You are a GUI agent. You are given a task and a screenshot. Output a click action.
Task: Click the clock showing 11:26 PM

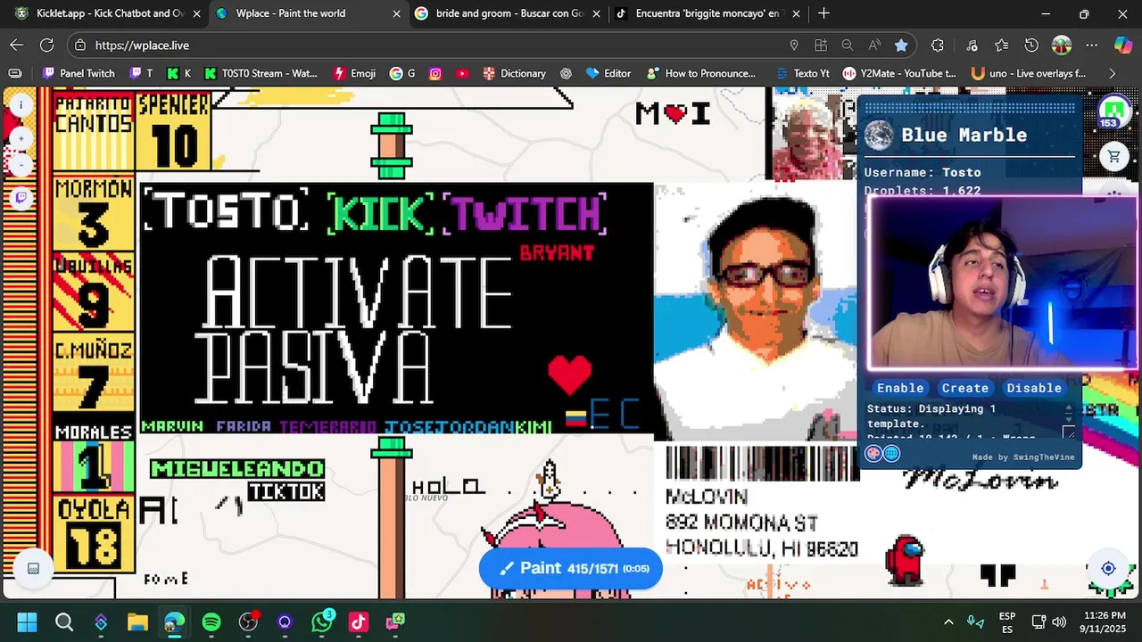1105,621
